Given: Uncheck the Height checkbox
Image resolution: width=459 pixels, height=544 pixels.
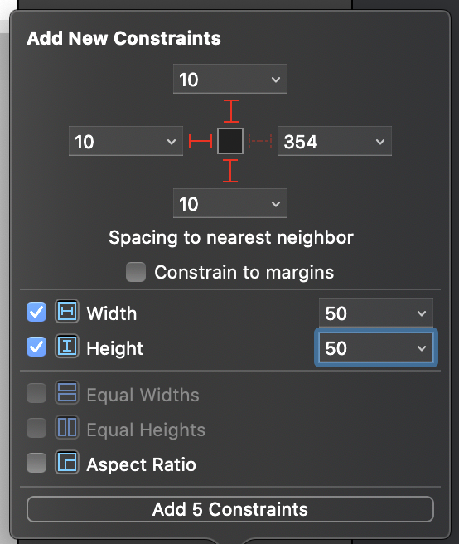Looking at the screenshot, I should point(36,347).
